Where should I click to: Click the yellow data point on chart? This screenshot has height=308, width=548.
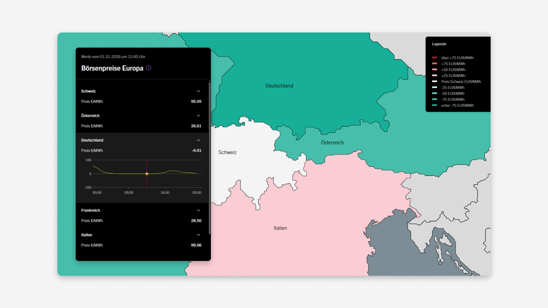click(x=147, y=174)
